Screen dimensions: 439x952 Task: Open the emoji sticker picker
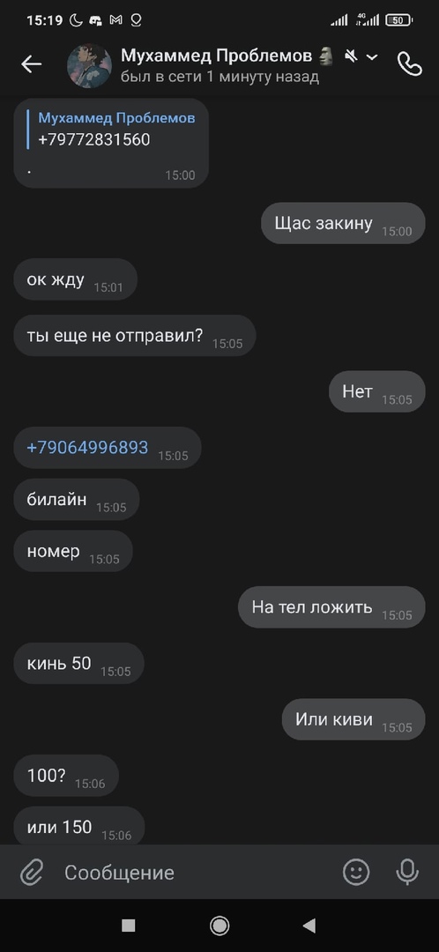(x=356, y=873)
